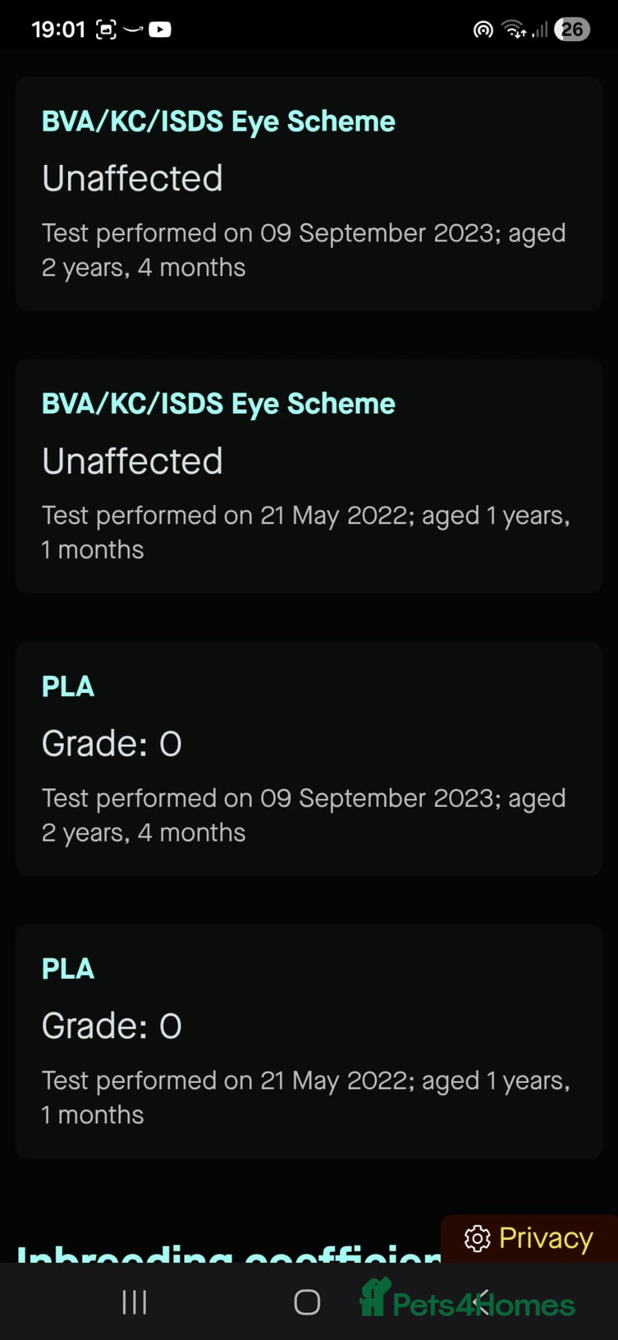This screenshot has height=1340, width=618.
Task: Tap the battery level indicator showing 26
Action: (572, 29)
